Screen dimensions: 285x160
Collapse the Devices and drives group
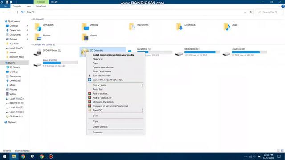pyautogui.click(x=32, y=44)
